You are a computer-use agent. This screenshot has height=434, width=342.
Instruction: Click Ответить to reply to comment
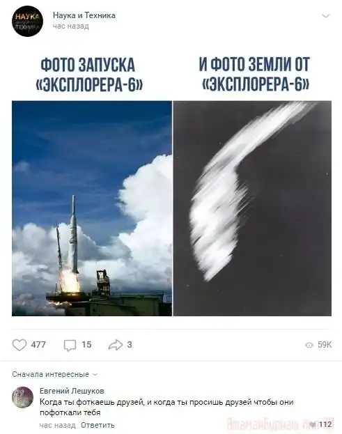coord(98,425)
